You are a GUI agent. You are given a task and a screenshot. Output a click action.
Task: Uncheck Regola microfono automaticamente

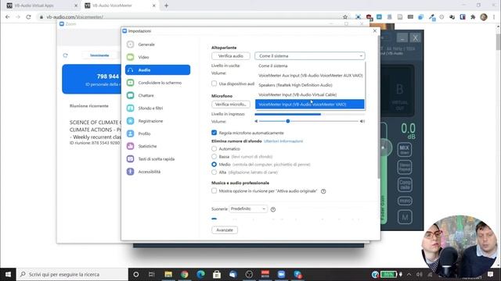214,133
